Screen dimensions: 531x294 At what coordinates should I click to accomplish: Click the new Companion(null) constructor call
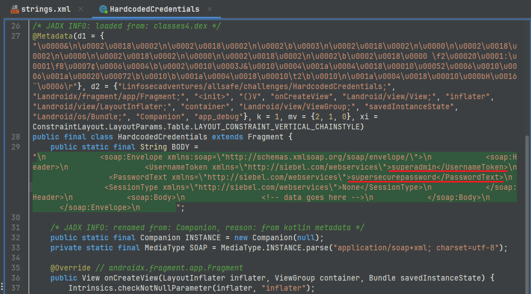pos(276,238)
